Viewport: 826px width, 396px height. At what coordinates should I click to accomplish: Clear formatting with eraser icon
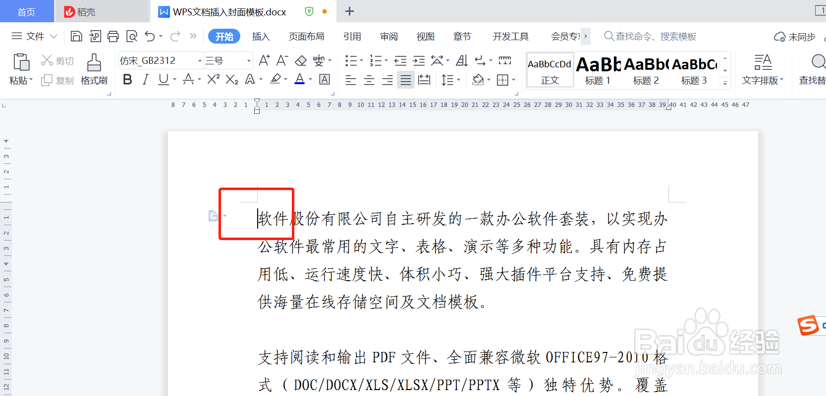301,60
